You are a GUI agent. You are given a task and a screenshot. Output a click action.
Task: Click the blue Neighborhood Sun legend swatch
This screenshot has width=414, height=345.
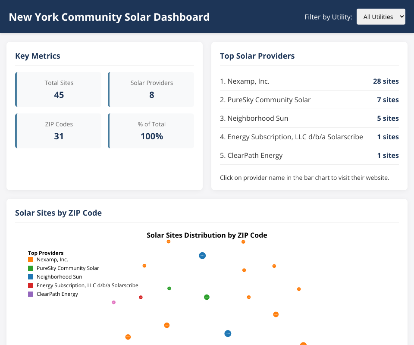click(x=31, y=277)
